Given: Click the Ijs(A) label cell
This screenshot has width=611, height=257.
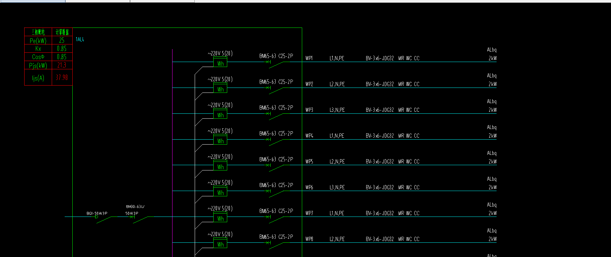Looking at the screenshot, I should (38, 78).
